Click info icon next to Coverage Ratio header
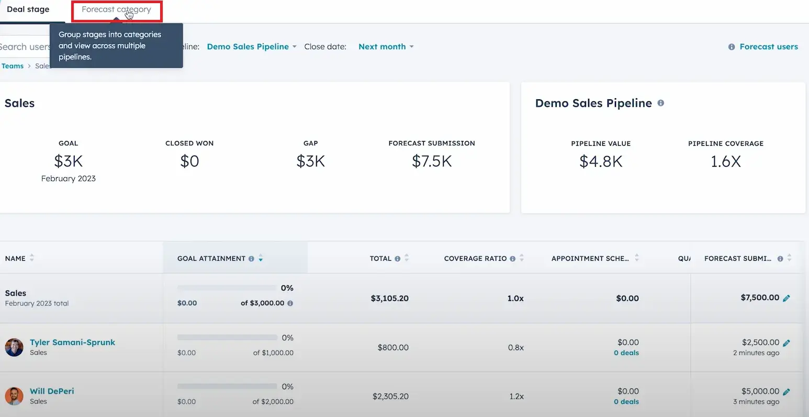Screen dimensions: 809x417 click(x=512, y=259)
